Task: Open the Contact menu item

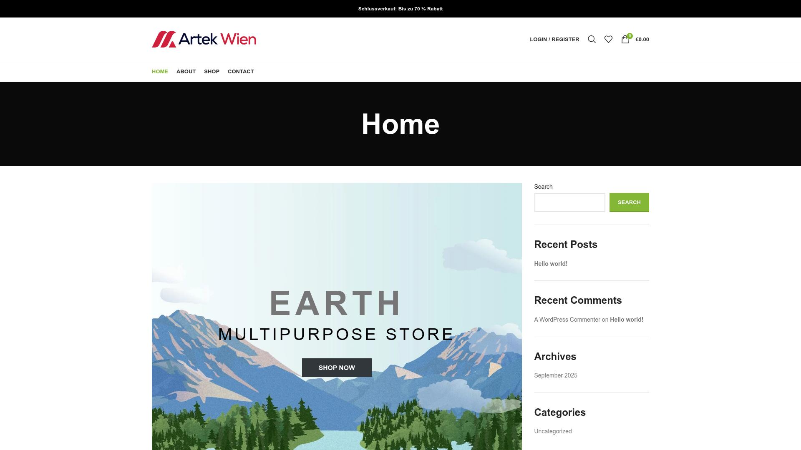Action: pos(241,72)
